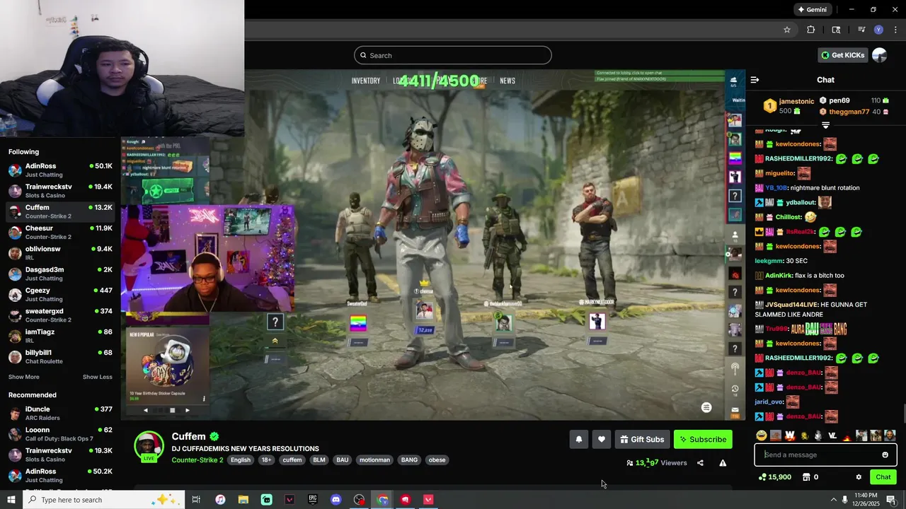Open Chrome three-dot menu
This screenshot has height=509, width=906.
[x=895, y=30]
